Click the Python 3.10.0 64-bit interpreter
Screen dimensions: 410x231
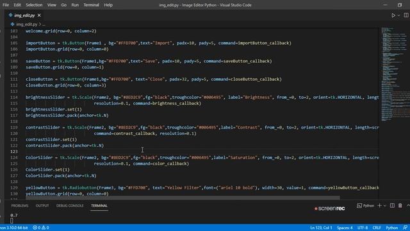click(14, 228)
